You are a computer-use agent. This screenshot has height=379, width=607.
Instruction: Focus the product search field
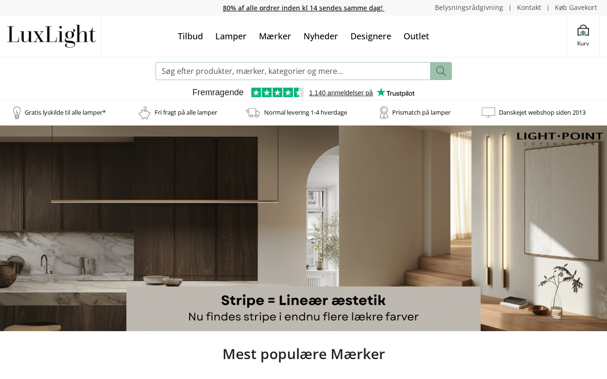(293, 71)
